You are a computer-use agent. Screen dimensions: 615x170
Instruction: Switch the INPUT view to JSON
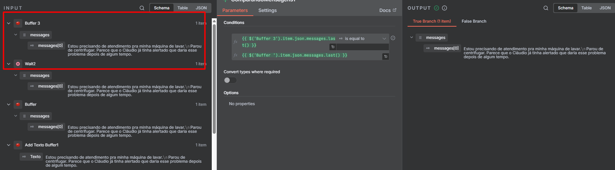pyautogui.click(x=201, y=8)
